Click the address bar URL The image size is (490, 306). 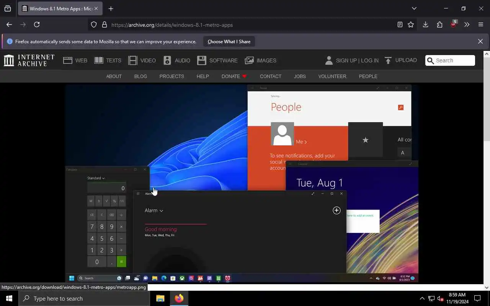click(x=172, y=25)
